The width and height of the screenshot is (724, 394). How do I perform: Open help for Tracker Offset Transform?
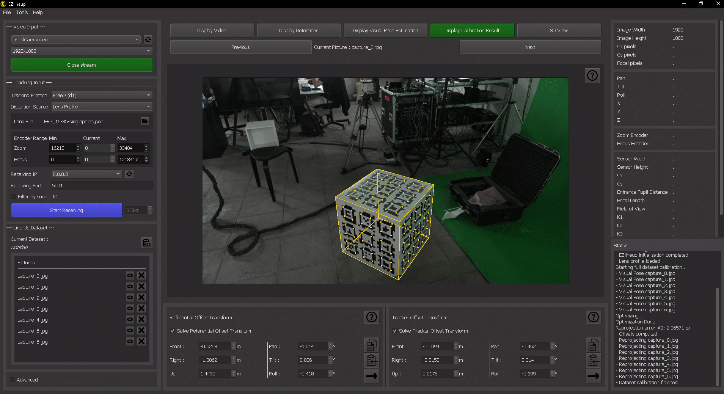(593, 317)
